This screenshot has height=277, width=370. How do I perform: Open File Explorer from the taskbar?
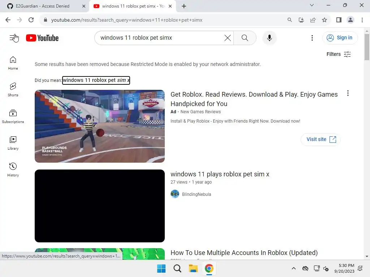193,268
